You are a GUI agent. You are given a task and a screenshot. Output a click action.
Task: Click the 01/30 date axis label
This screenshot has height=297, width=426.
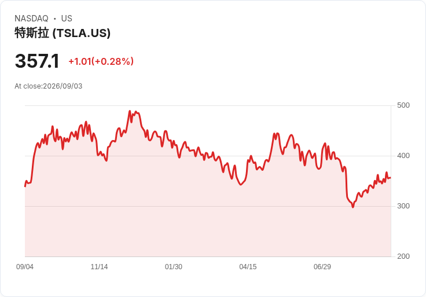click(174, 267)
